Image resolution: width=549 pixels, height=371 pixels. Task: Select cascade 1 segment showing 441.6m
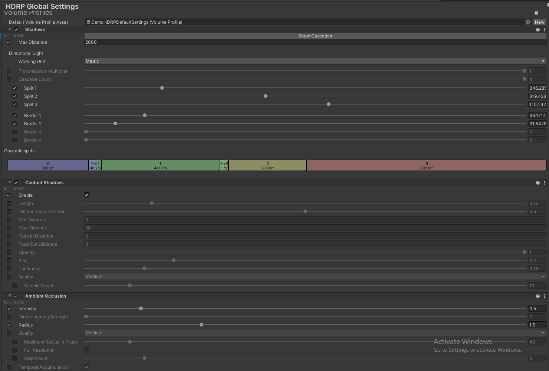(161, 165)
